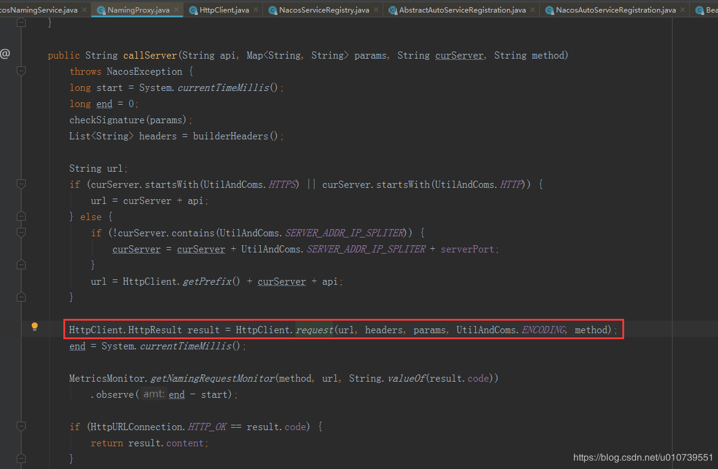Click the builderHeaders call
This screenshot has height=469, width=718.
click(230, 136)
